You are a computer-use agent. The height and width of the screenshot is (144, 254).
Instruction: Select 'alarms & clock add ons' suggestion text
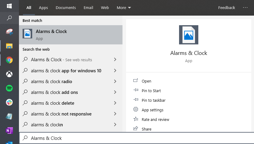54,92
